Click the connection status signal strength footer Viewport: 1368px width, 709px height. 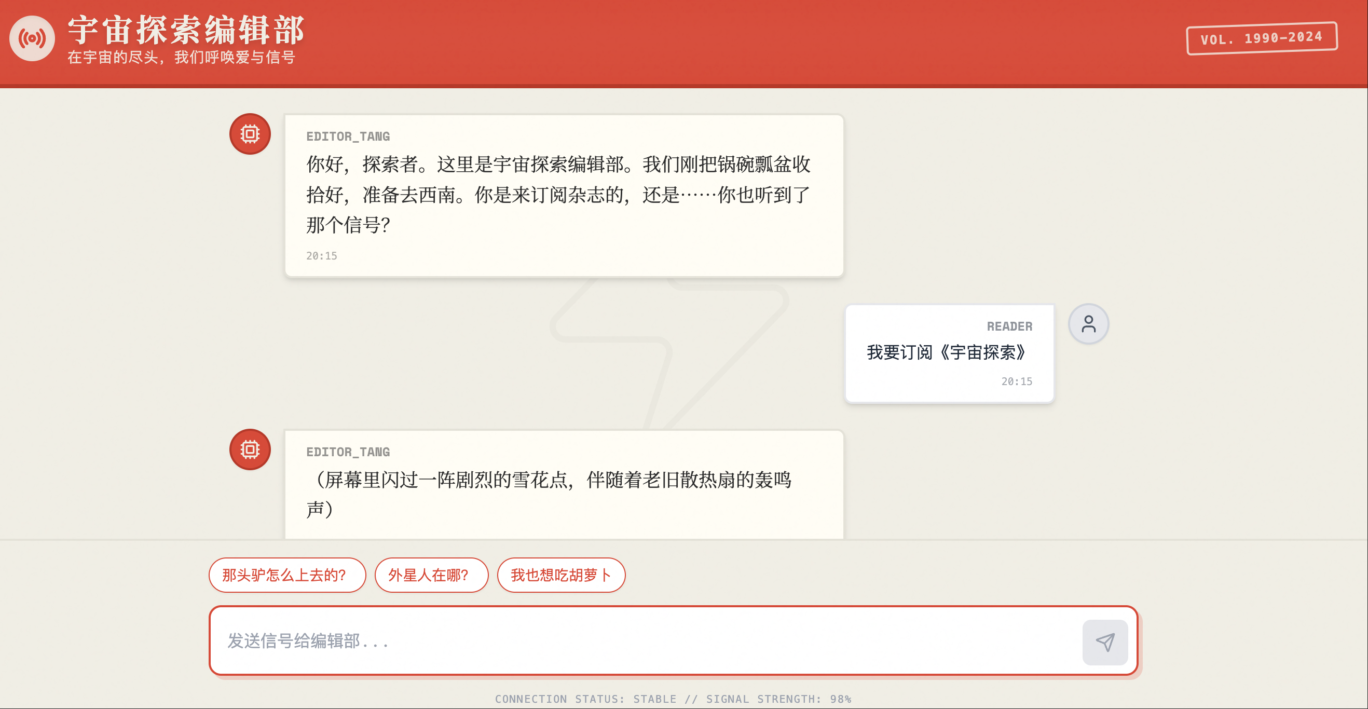(673, 699)
